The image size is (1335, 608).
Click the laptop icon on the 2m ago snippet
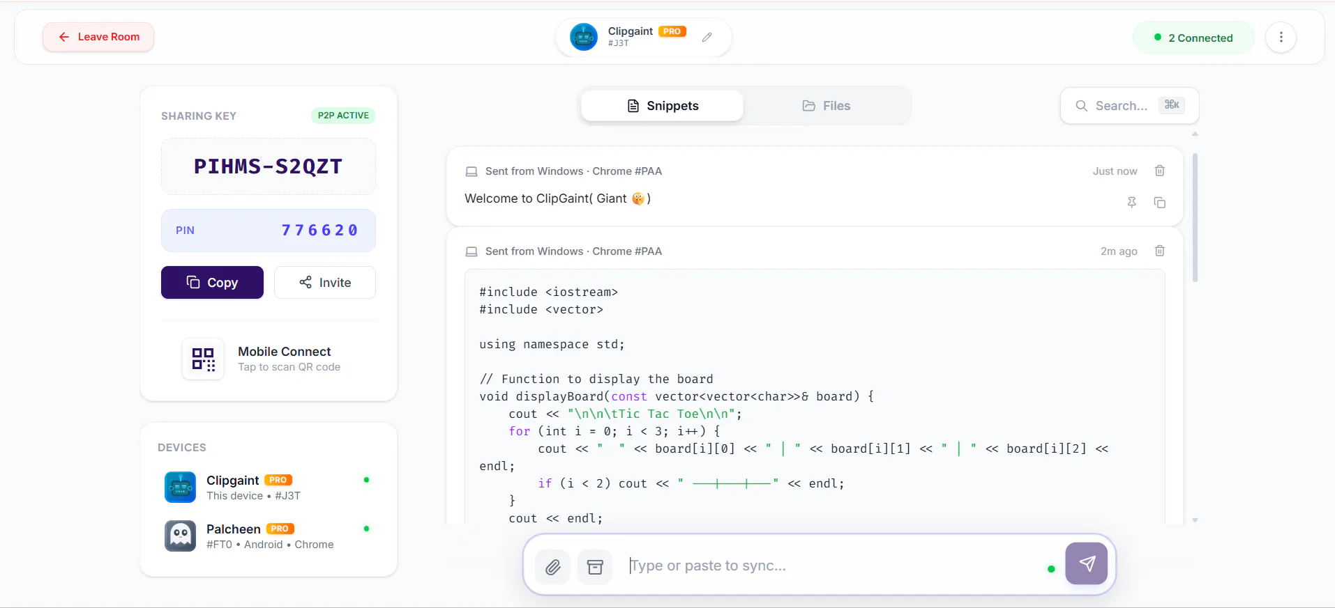pyautogui.click(x=472, y=251)
